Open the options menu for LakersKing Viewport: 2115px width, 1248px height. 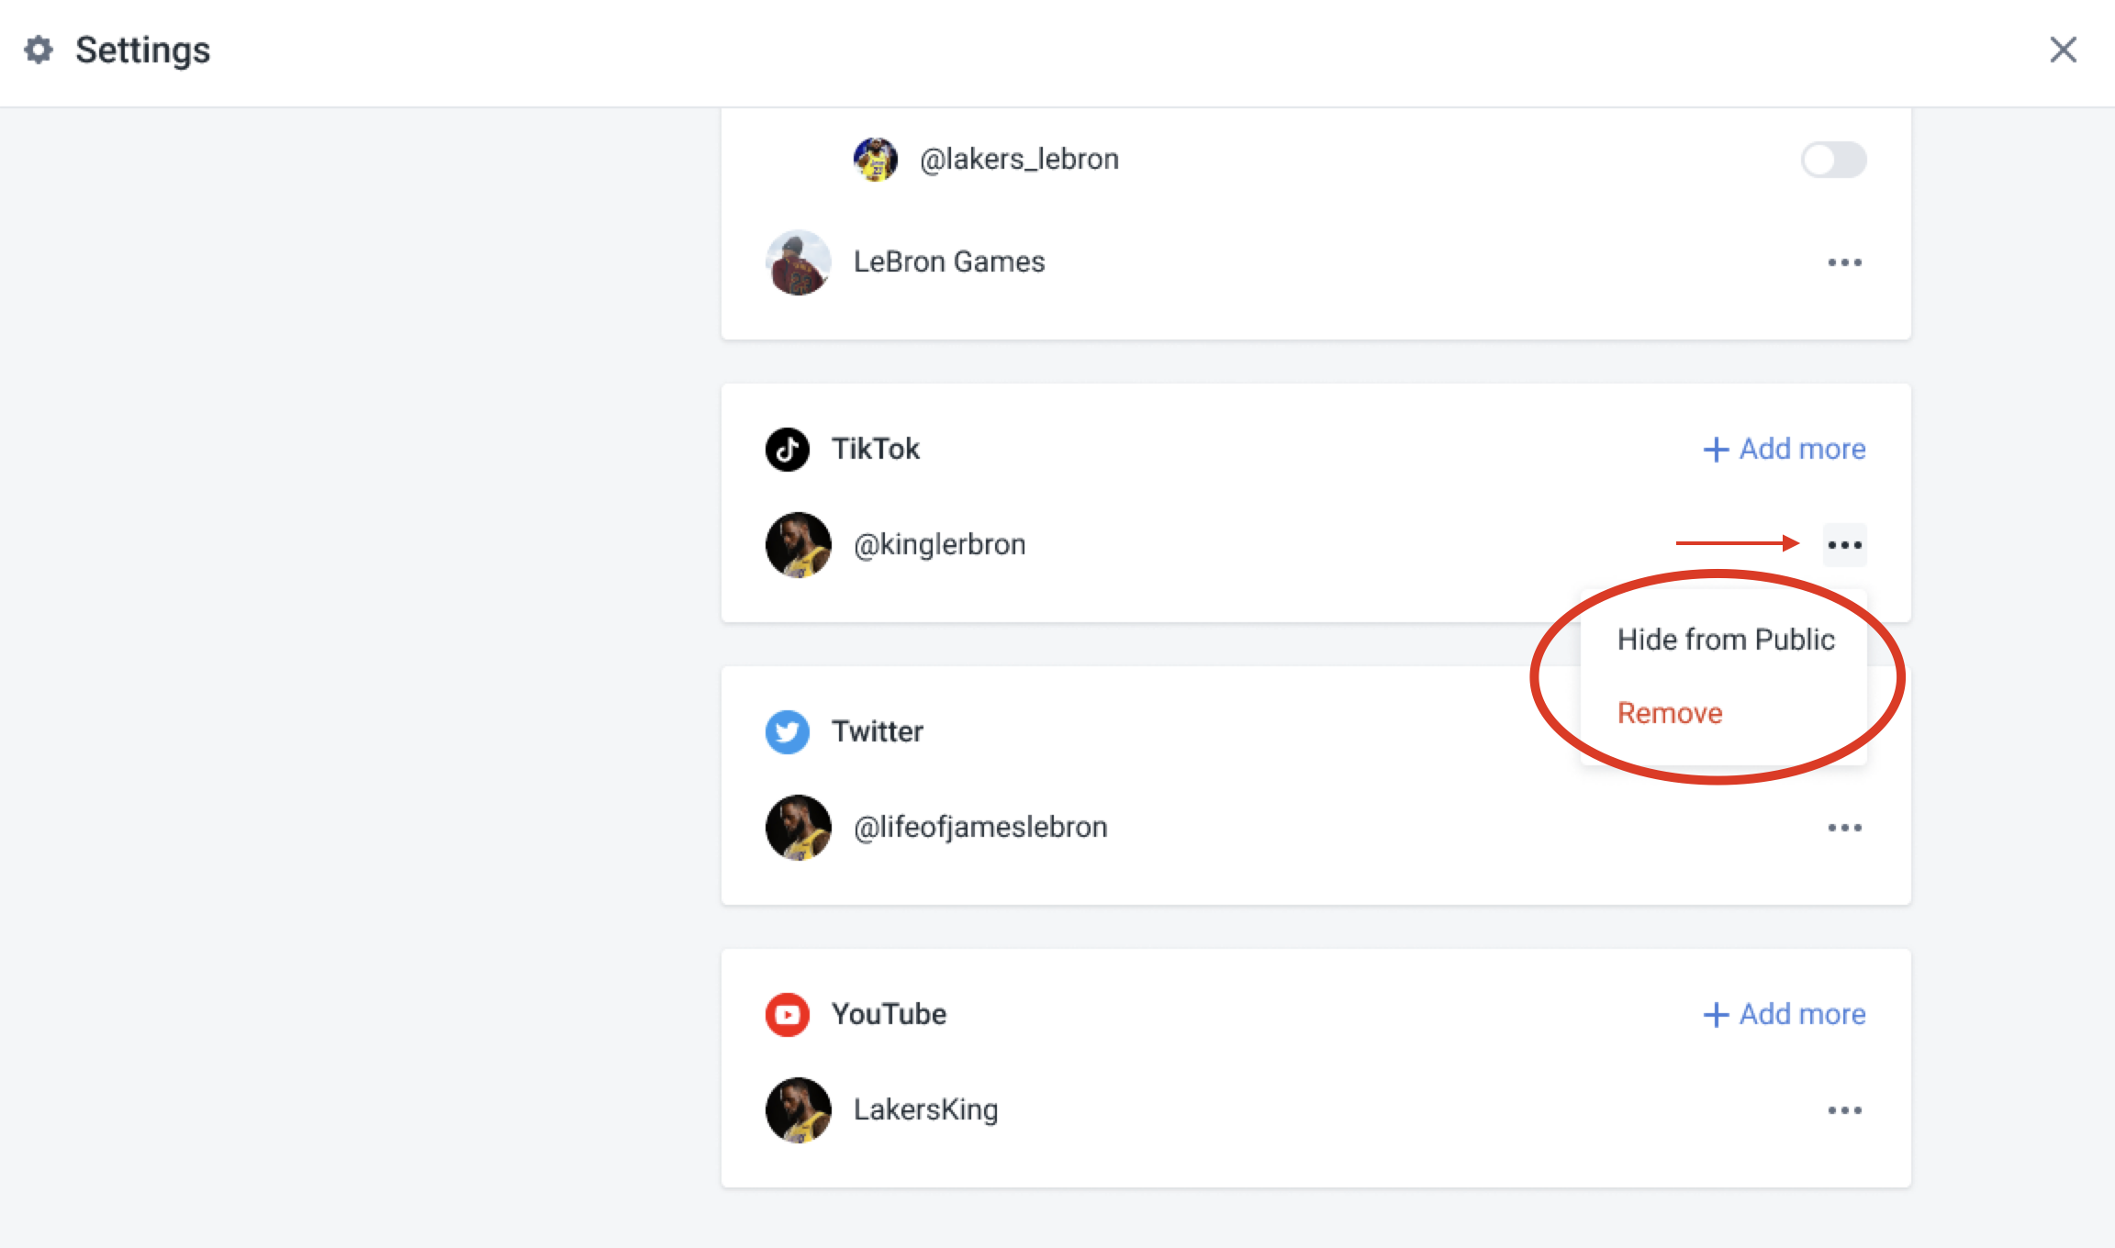click(1846, 1109)
